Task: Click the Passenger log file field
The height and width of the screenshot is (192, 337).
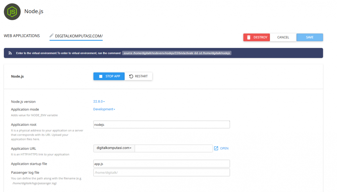Action: click(x=162, y=172)
